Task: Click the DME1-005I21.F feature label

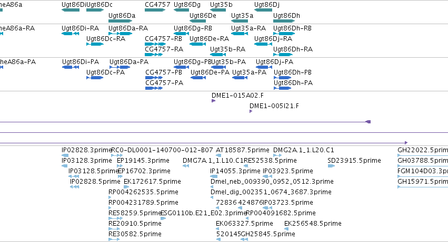Action: point(274,106)
